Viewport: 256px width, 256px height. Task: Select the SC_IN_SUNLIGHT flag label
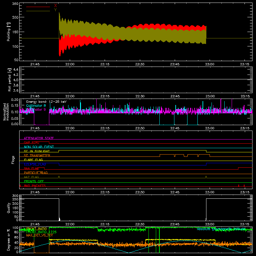click(x=37, y=151)
